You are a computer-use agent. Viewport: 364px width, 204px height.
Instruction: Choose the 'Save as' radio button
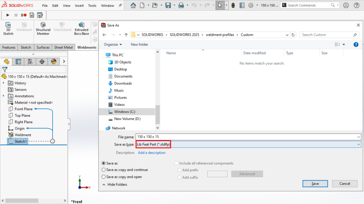click(104, 163)
